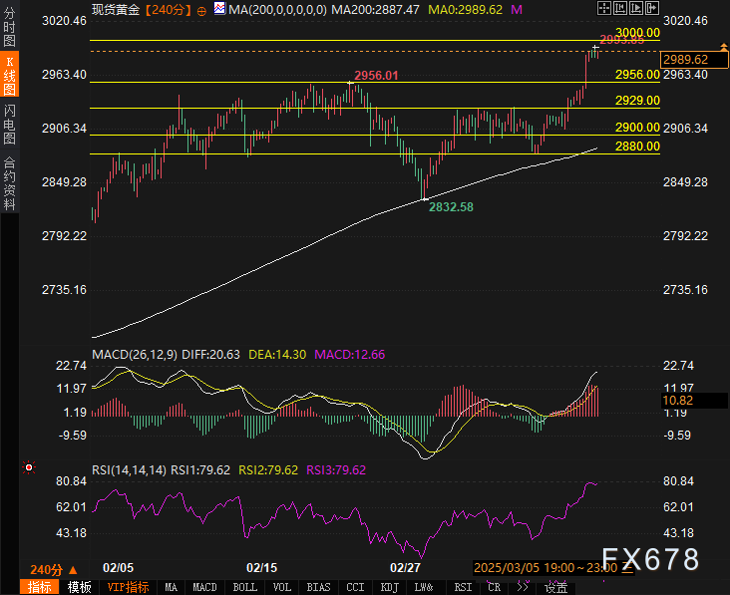The width and height of the screenshot is (730, 595).
Task: Toggle the BOLL indicator button
Action: [244, 587]
